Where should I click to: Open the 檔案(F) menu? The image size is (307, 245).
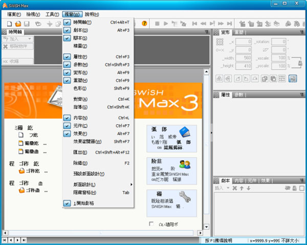coord(14,14)
